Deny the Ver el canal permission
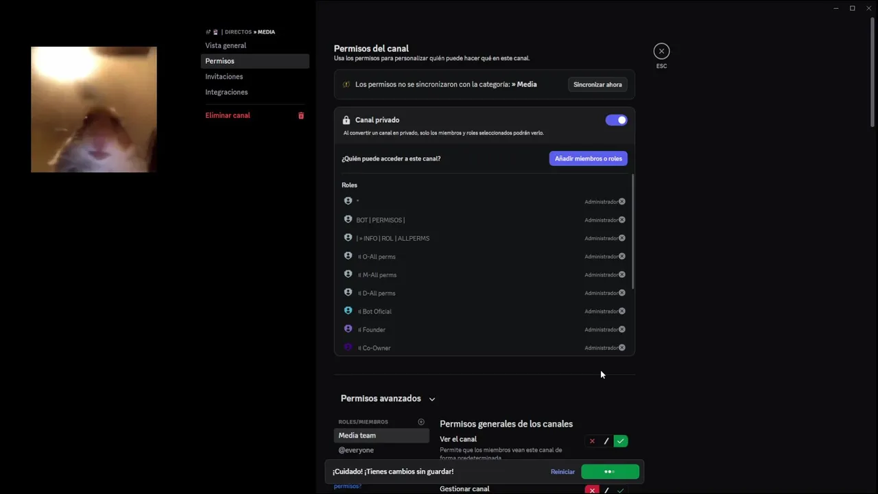Viewport: 878px width, 494px height. coord(592,441)
